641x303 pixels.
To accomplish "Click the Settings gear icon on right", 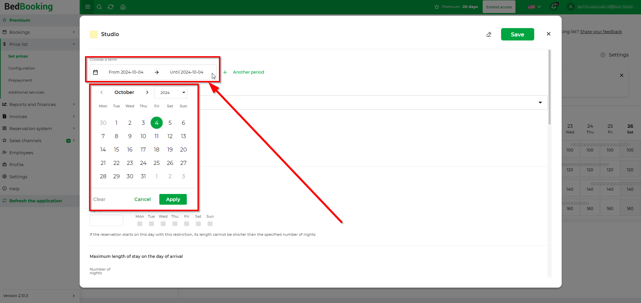I will pyautogui.click(x=603, y=55).
